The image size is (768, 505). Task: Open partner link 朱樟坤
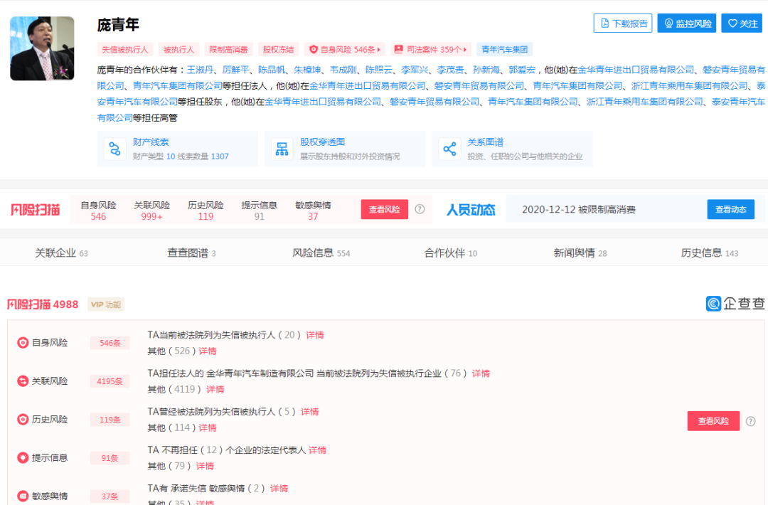click(x=307, y=70)
